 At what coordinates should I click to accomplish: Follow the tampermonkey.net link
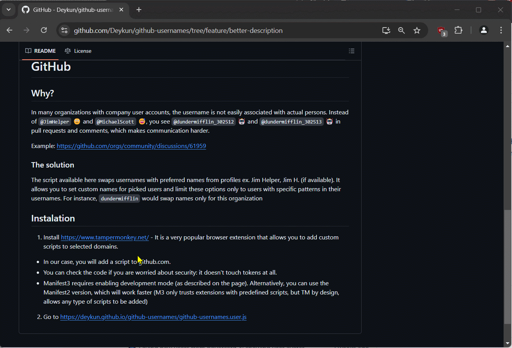coord(105,237)
